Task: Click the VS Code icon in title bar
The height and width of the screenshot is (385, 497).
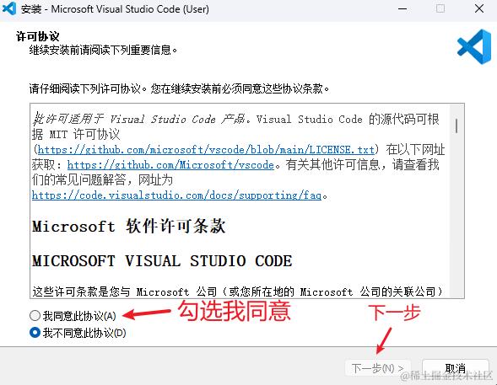Action: click(9, 9)
